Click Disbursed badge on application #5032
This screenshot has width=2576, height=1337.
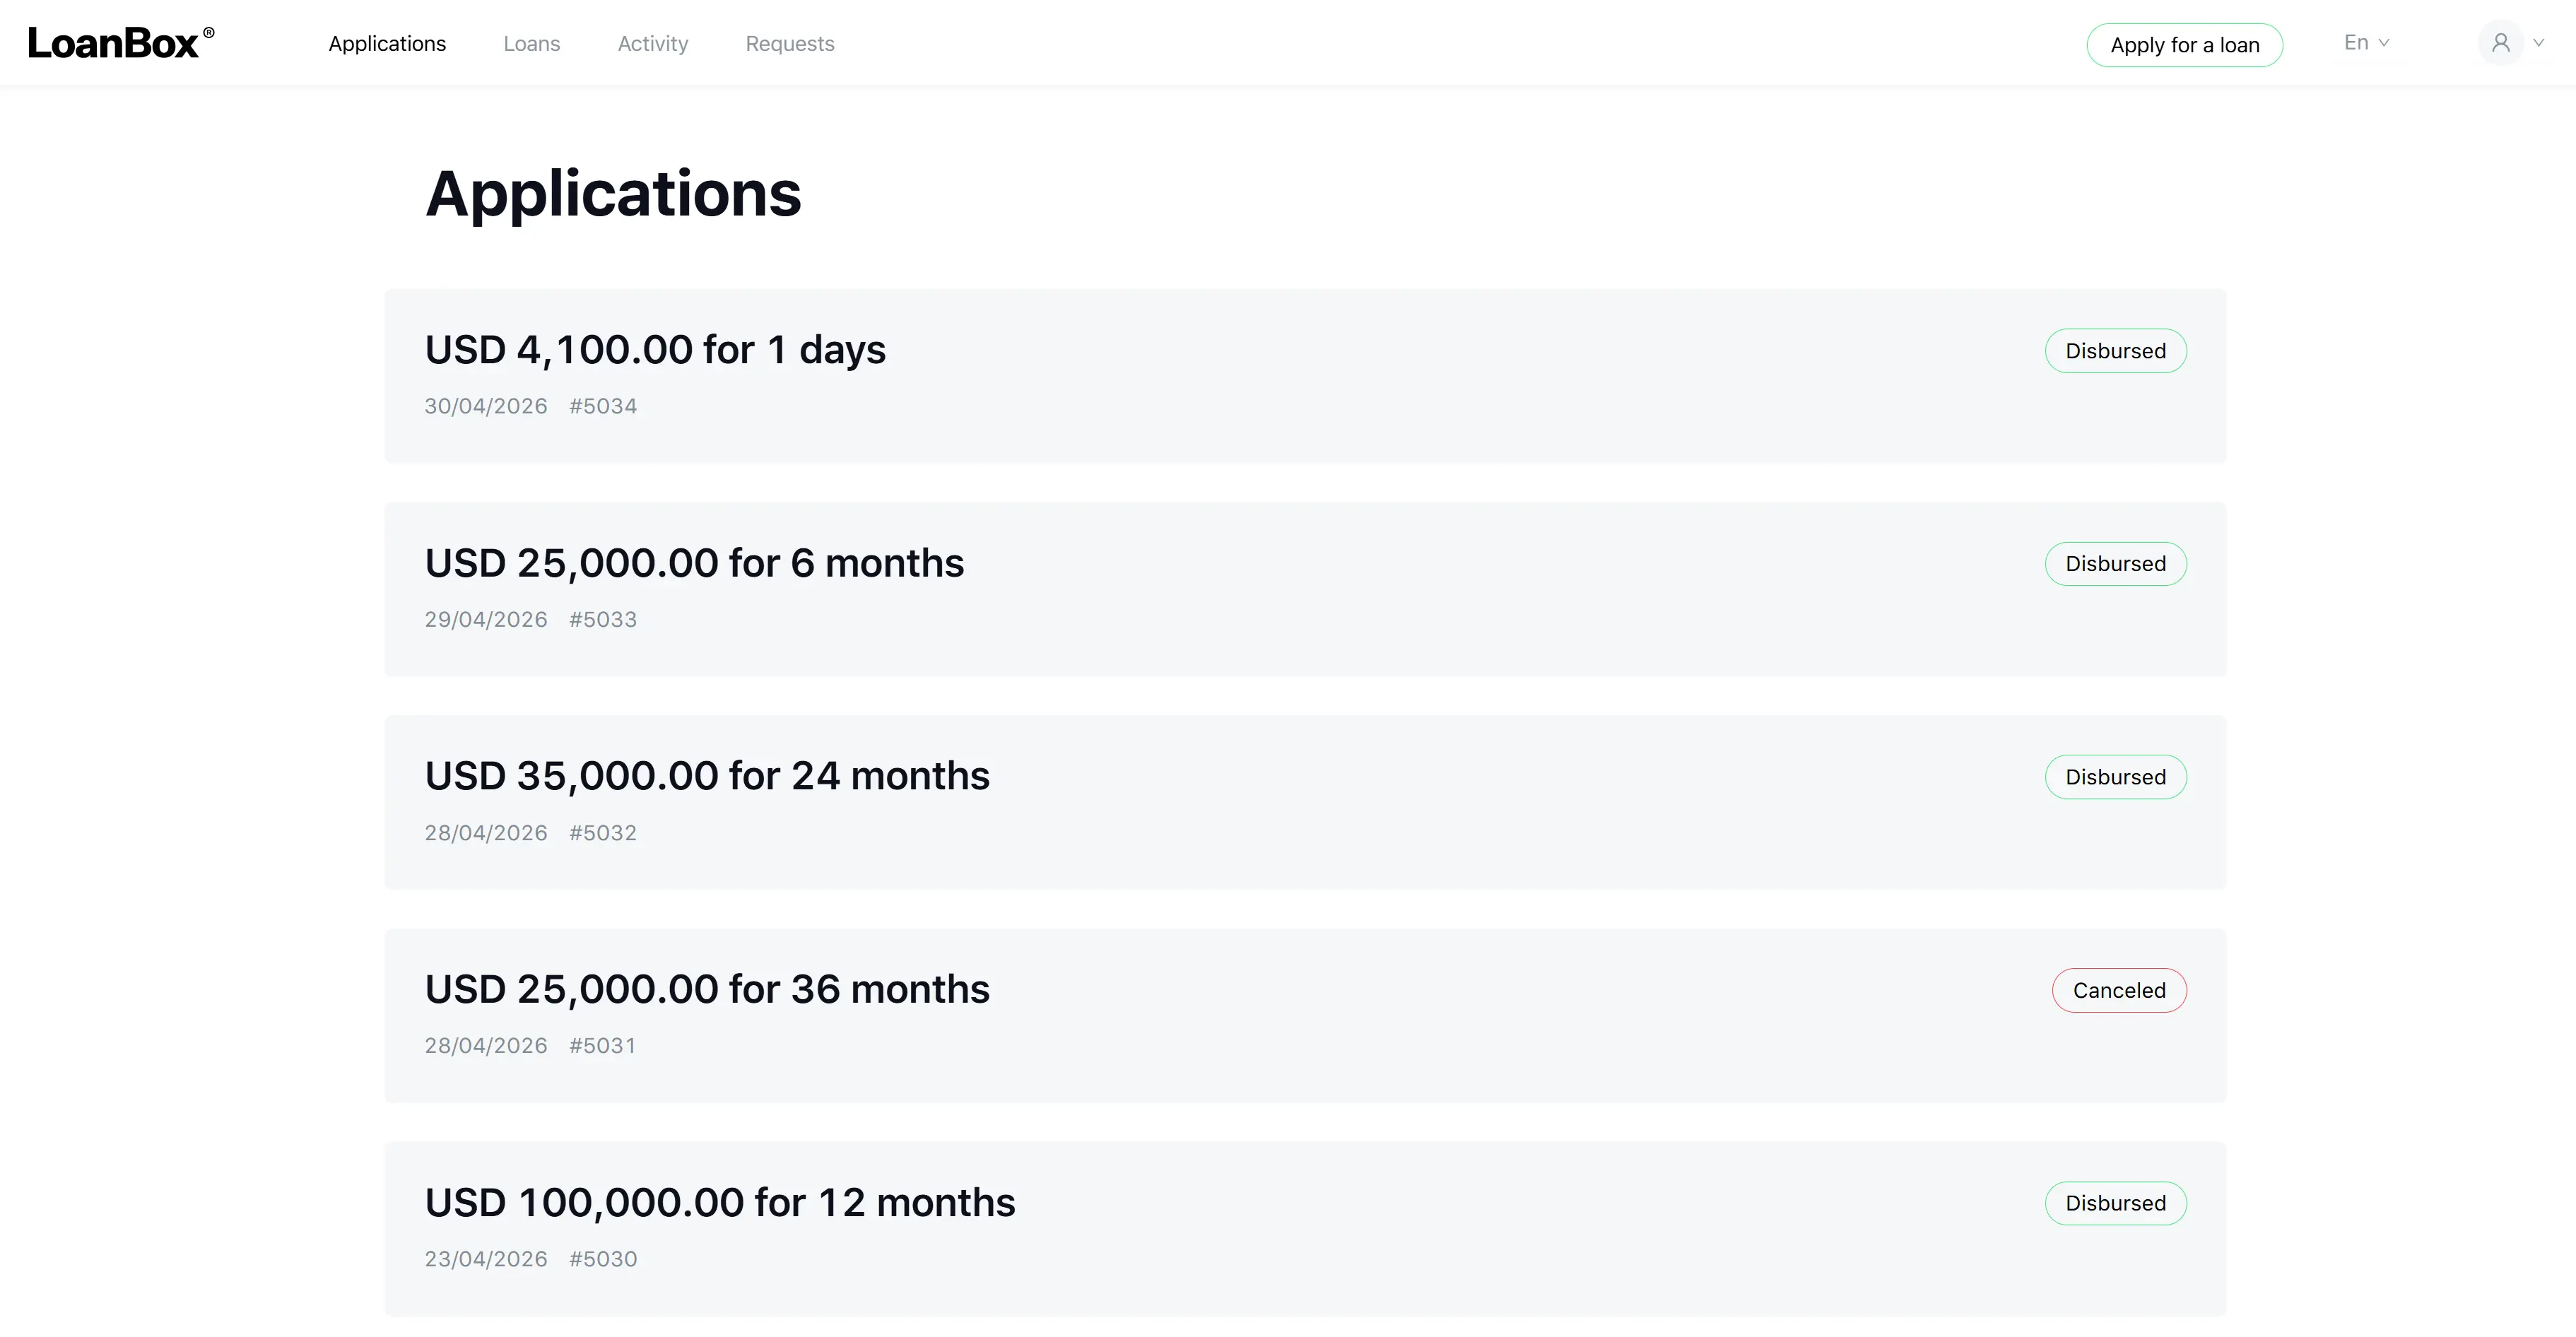[2116, 777]
